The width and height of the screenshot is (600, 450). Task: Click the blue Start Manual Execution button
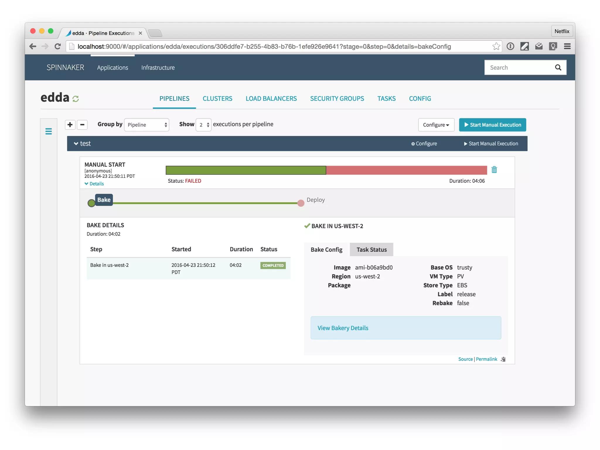492,125
